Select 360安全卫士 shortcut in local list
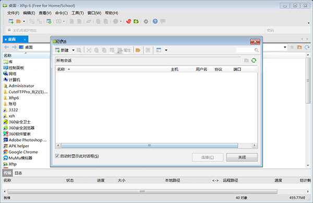This screenshot has height=203, width=313. pyautogui.click(x=17, y=122)
